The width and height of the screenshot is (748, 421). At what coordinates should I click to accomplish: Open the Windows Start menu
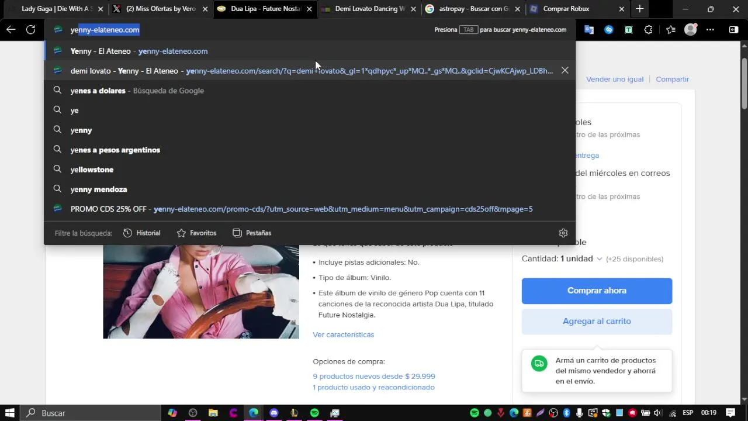pos(10,413)
